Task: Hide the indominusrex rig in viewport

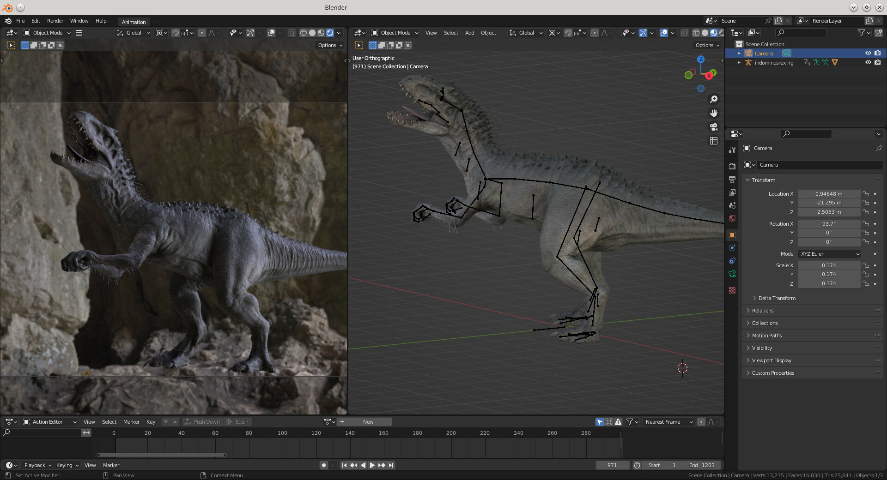Action: pos(869,62)
